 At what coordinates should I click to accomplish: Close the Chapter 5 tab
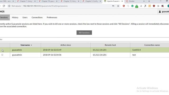click(x=100, y=1)
